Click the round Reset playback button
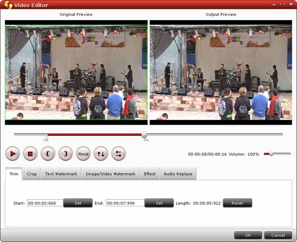Screen dimensions: 297x242 (83, 153)
